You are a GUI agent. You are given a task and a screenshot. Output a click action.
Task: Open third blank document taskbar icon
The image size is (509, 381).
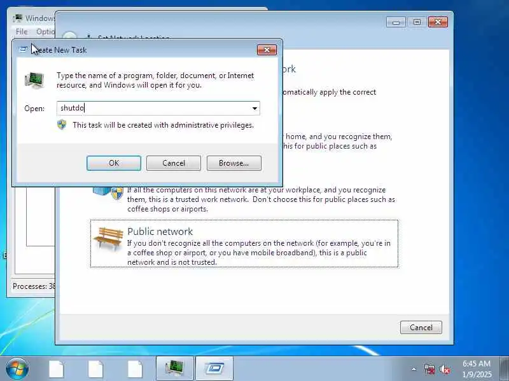coord(135,369)
